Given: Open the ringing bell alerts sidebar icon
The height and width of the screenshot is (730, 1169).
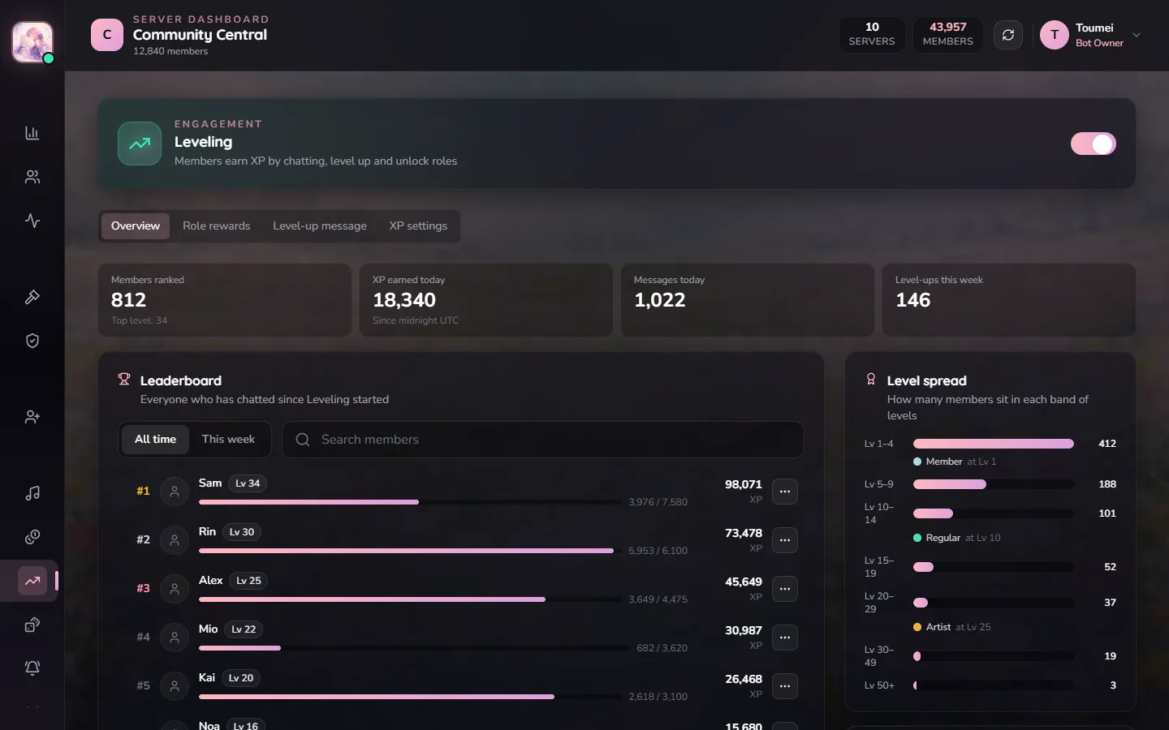Looking at the screenshot, I should point(32,668).
